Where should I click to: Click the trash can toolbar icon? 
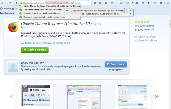[x=143, y=3]
